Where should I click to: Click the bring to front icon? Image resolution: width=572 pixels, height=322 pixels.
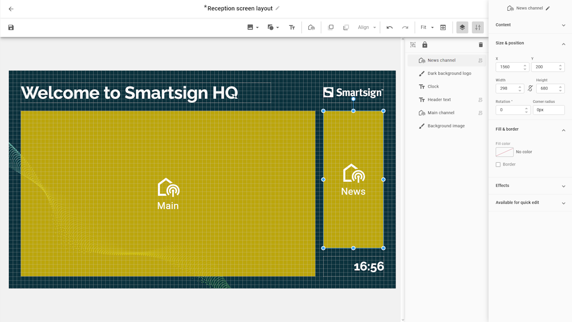pyautogui.click(x=331, y=27)
